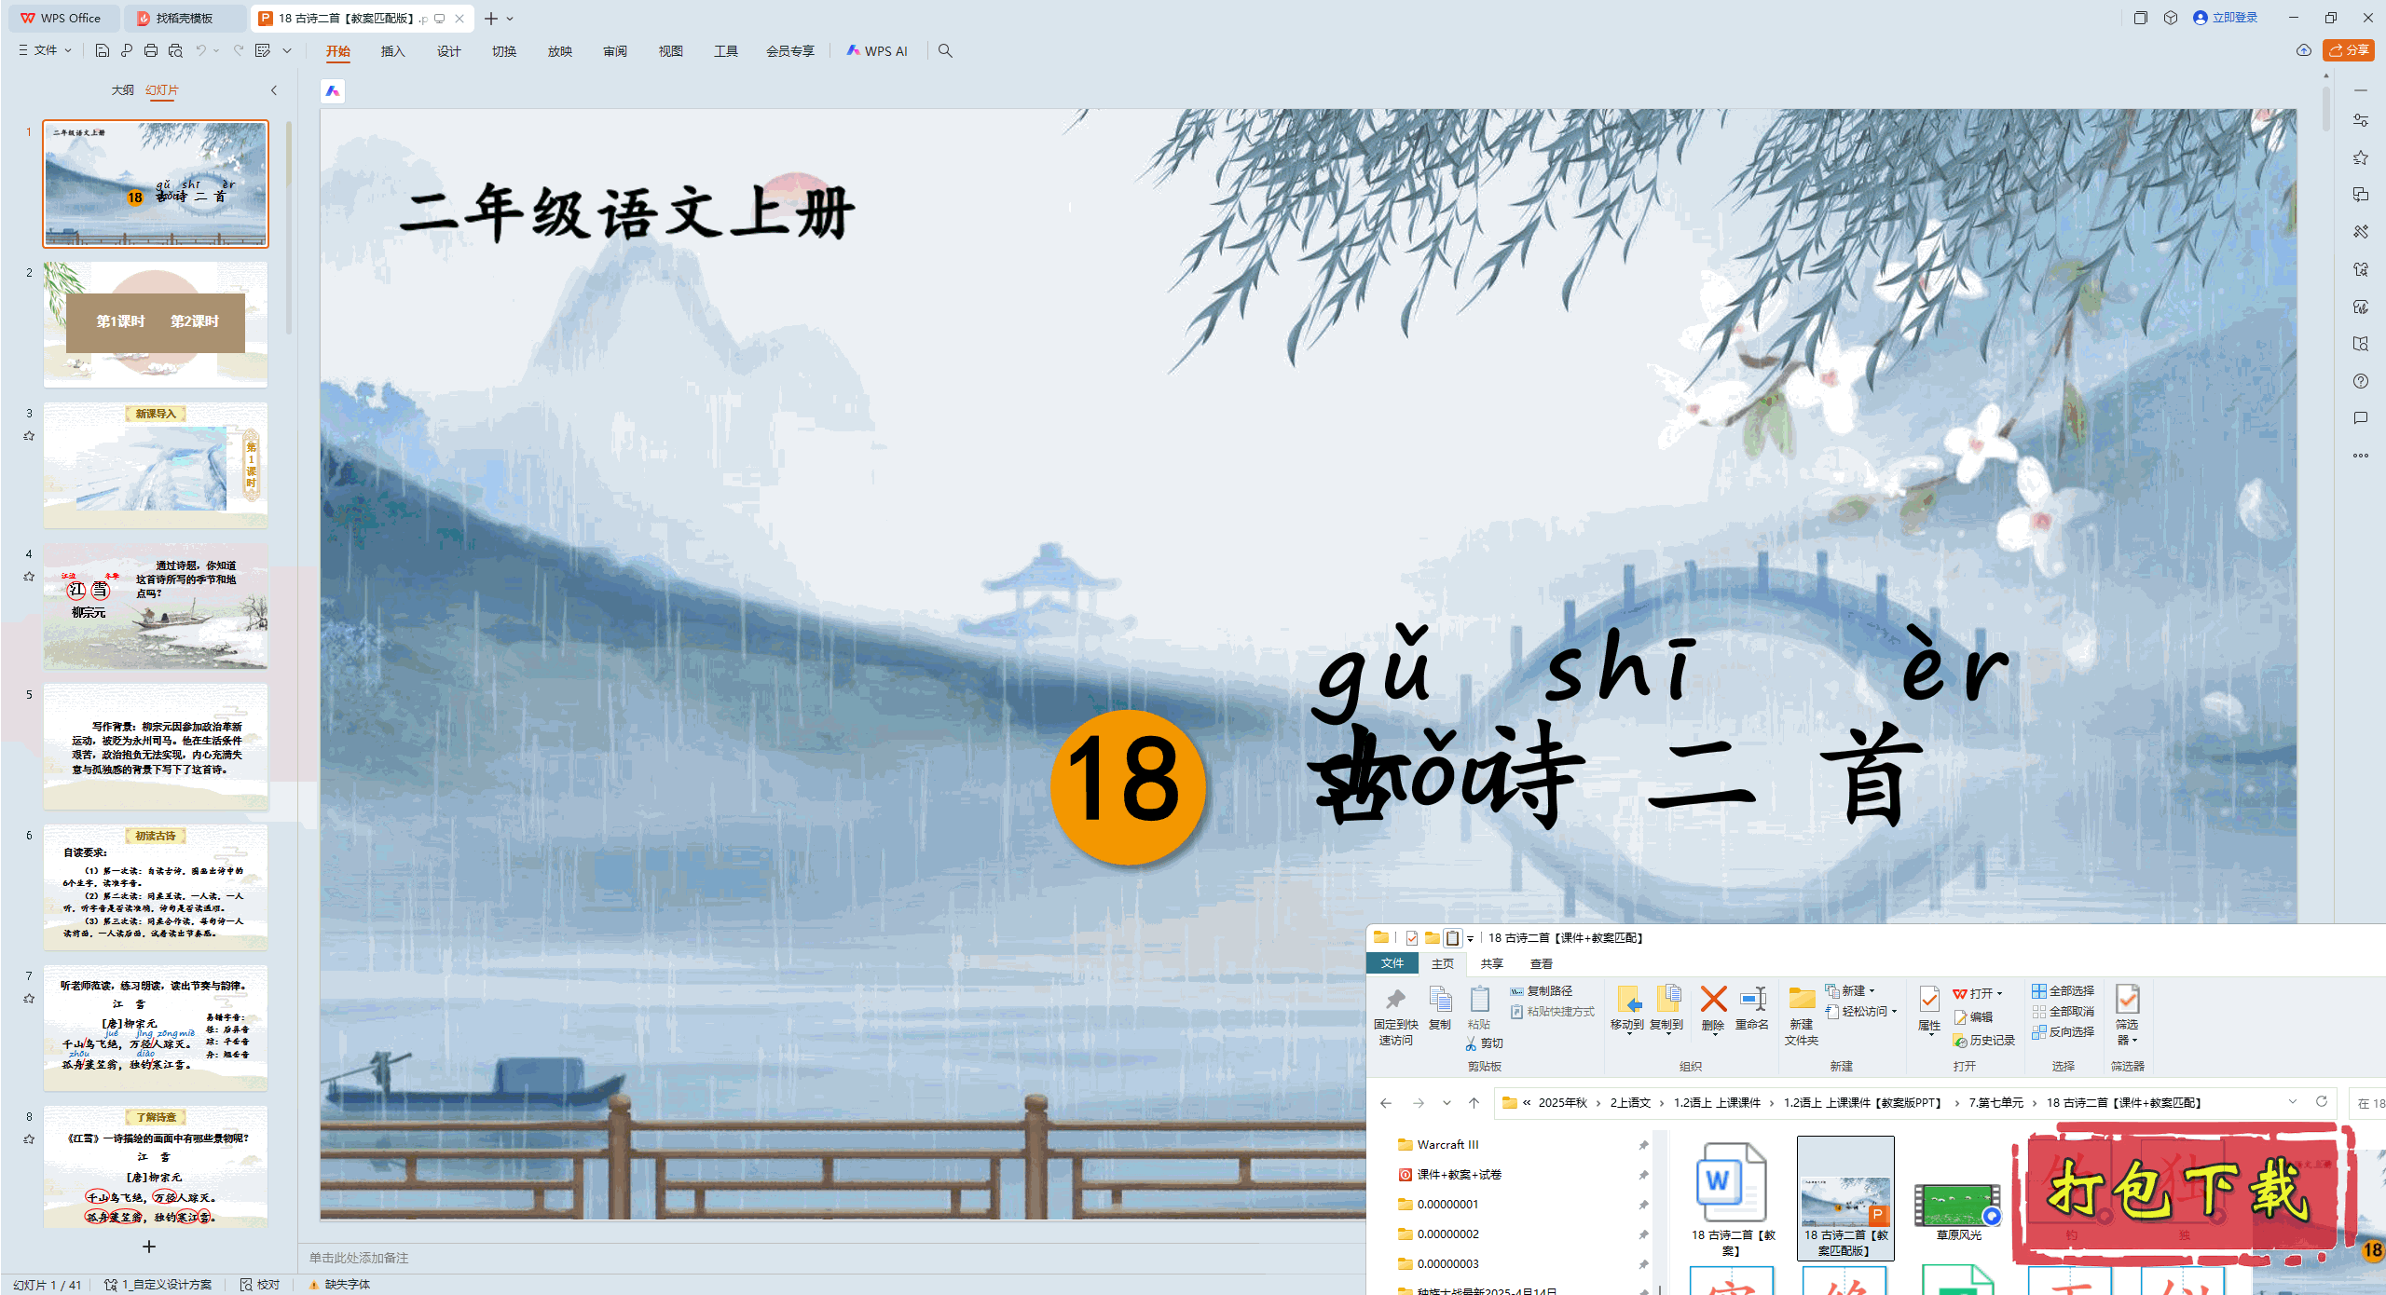The height and width of the screenshot is (1295, 2386).
Task: Open the 文件 menu dropdown
Action: 45,50
